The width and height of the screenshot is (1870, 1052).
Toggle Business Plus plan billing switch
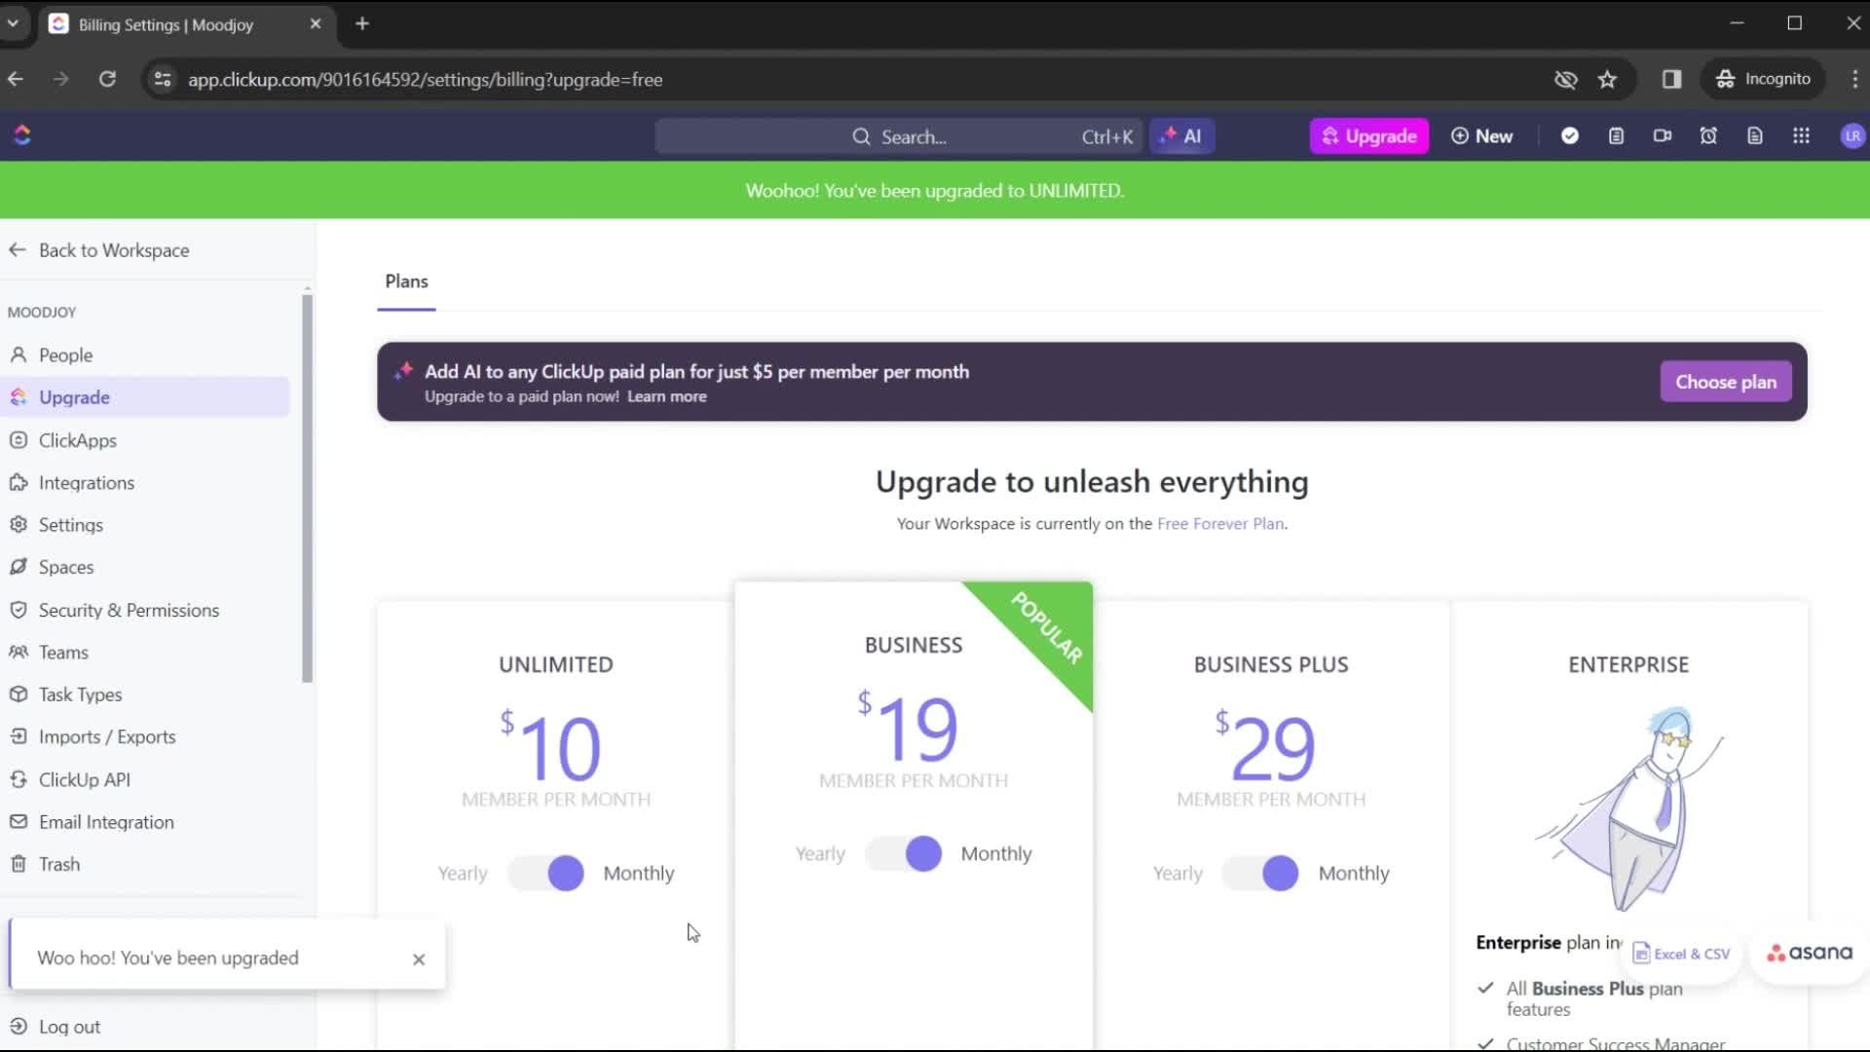click(x=1261, y=873)
